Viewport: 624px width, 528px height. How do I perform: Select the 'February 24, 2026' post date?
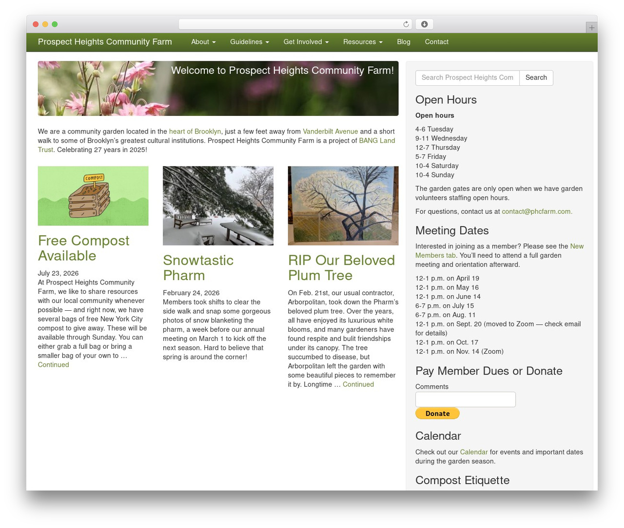[191, 293]
